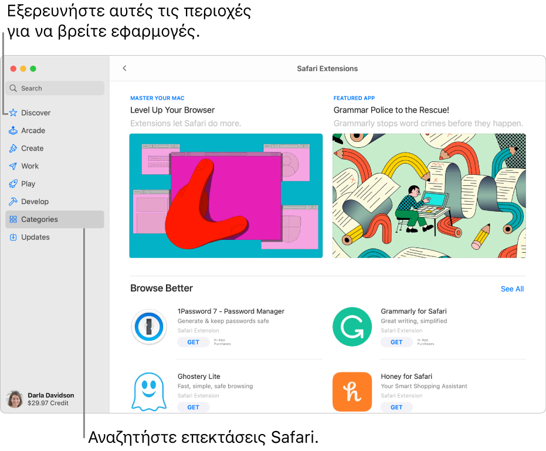
Task: Click the Safari Extensions page title
Action: (327, 68)
